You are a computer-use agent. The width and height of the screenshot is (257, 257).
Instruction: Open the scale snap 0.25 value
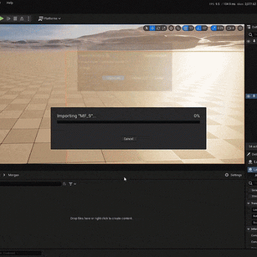click(220, 28)
